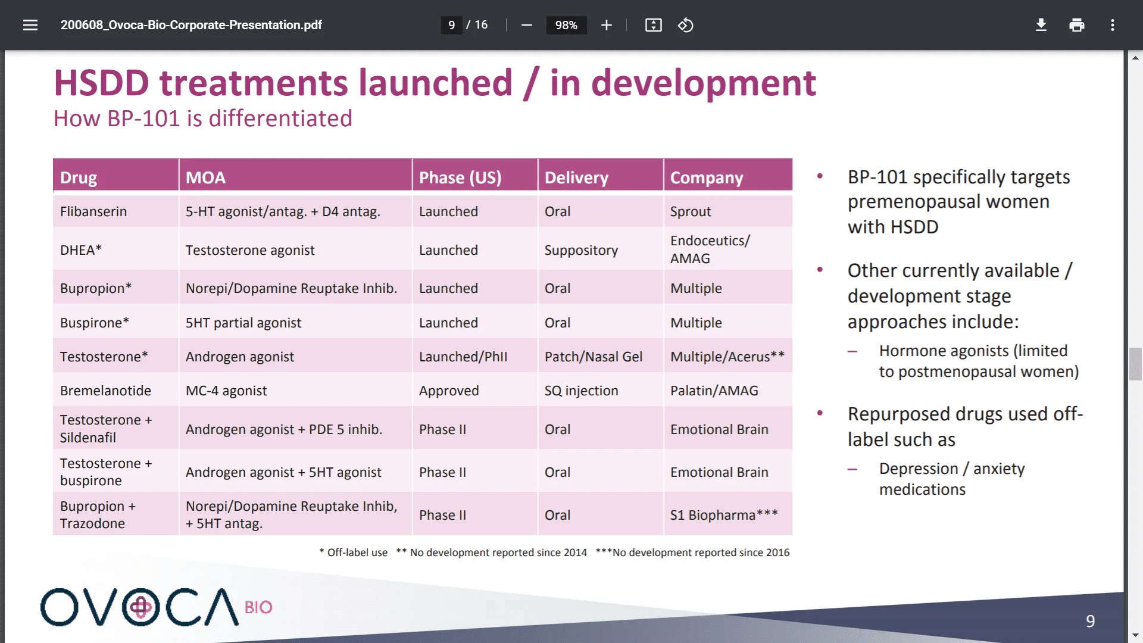
Task: Click the 'Approved' phase cell
Action: click(x=475, y=391)
